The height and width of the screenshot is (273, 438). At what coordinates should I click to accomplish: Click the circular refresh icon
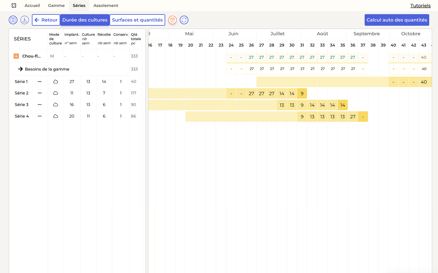pos(184,20)
